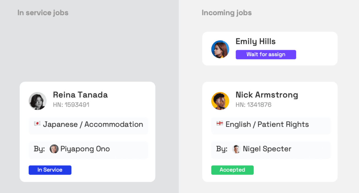Screen dimensions: 359x193
Task: Click Piyapong Ono's small avatar
Action: coord(54,149)
